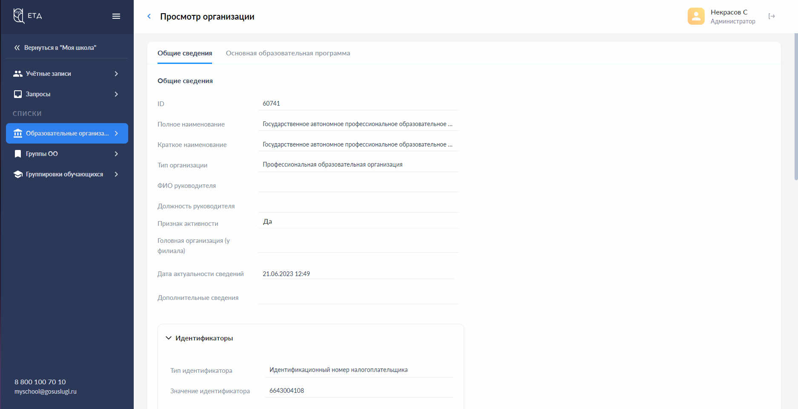Click the back arrow next to page title
Viewport: 798px width, 409px height.
point(149,16)
